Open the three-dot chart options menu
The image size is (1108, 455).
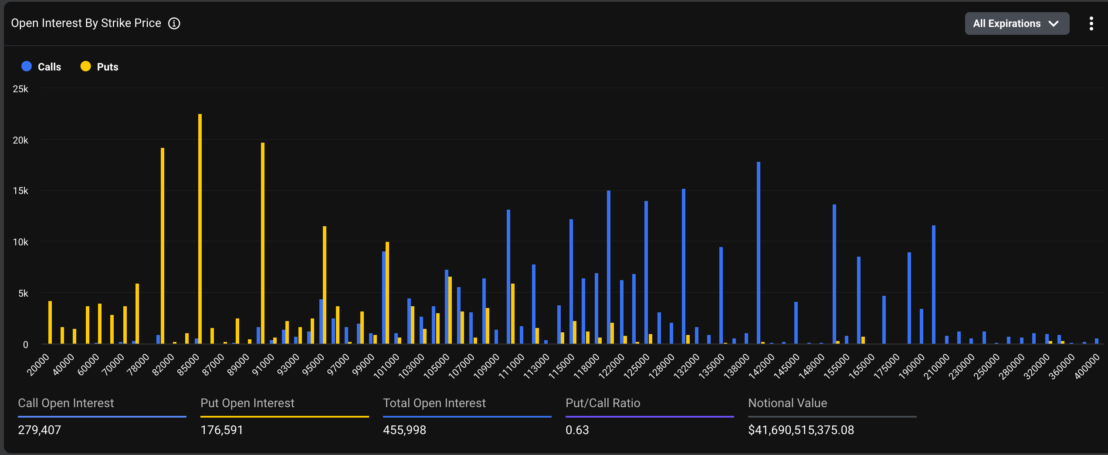[x=1091, y=23]
